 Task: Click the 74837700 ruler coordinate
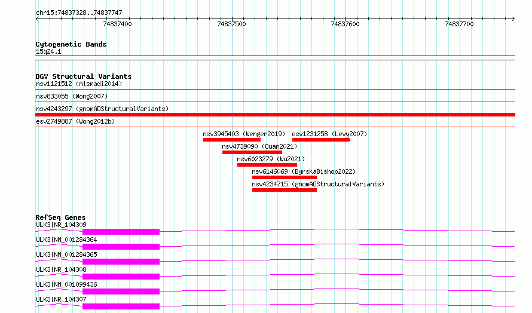click(x=459, y=24)
